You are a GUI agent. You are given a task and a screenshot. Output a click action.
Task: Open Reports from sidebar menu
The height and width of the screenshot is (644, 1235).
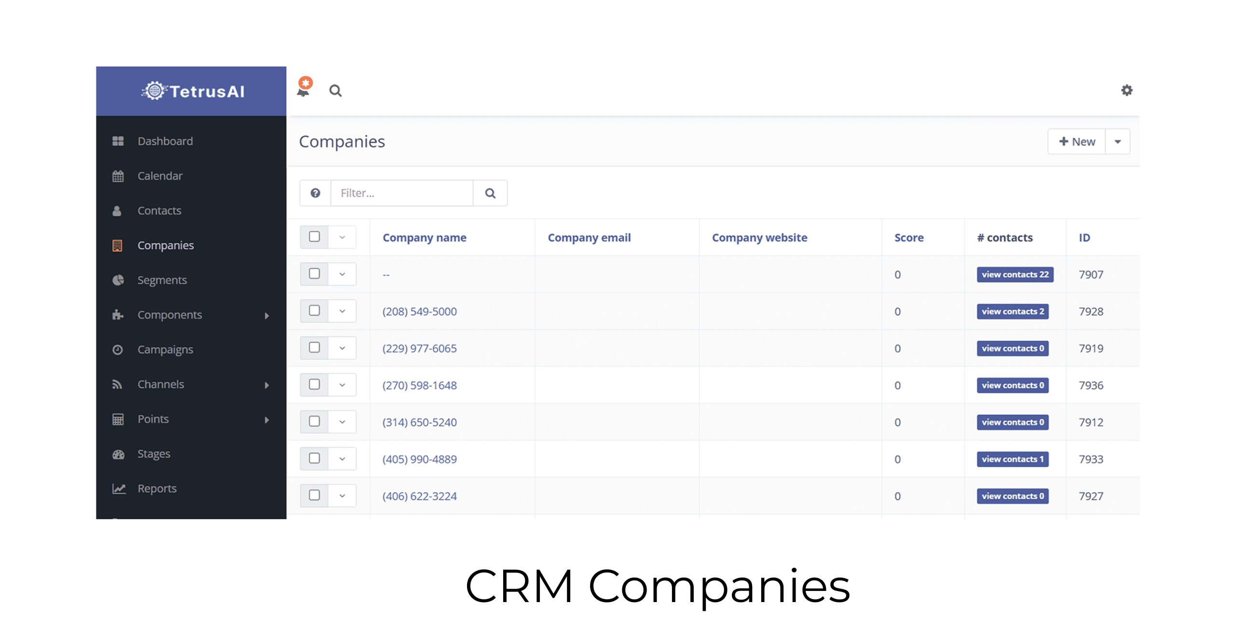(x=157, y=488)
